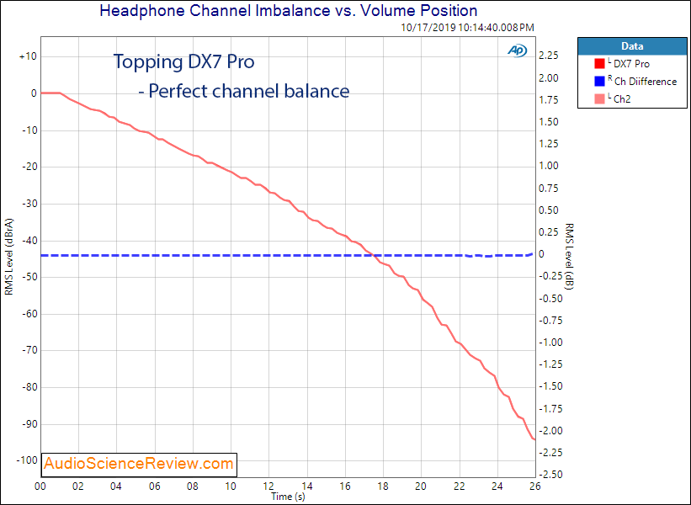Click the '04' tick on the time axis
The width and height of the screenshot is (691, 505).
[116, 486]
